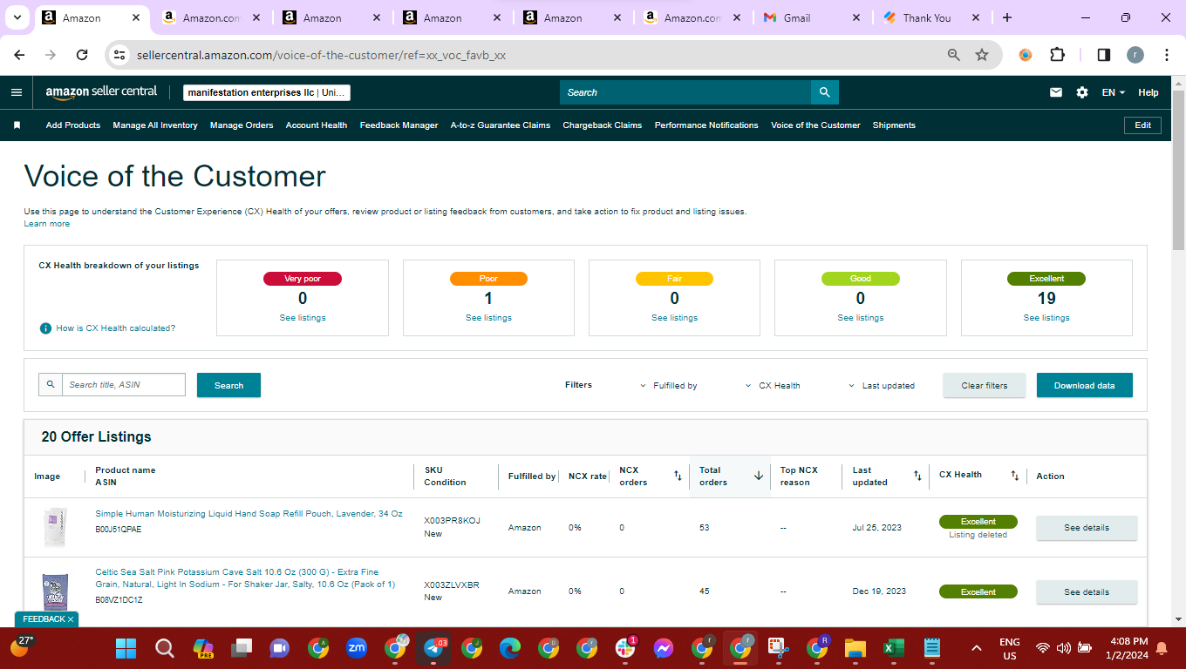1186x669 pixels.
Task: Click the magnifier button in the top search bar
Action: [x=824, y=92]
